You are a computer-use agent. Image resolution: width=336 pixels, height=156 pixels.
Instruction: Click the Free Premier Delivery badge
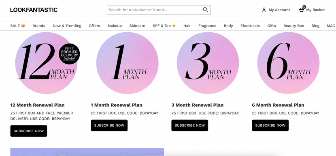pos(69,54)
